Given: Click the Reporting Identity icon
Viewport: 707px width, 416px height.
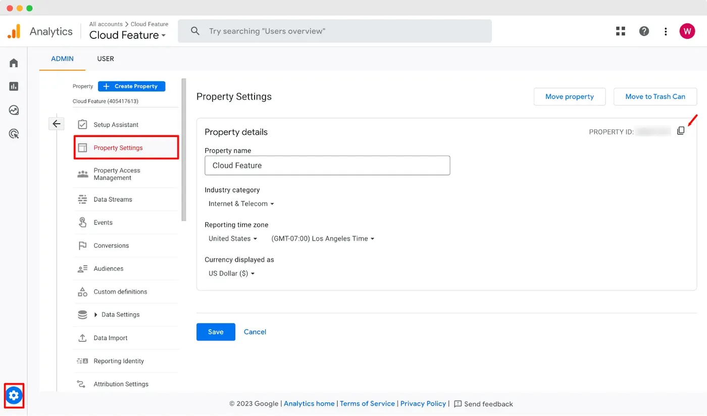Looking at the screenshot, I should pos(82,361).
